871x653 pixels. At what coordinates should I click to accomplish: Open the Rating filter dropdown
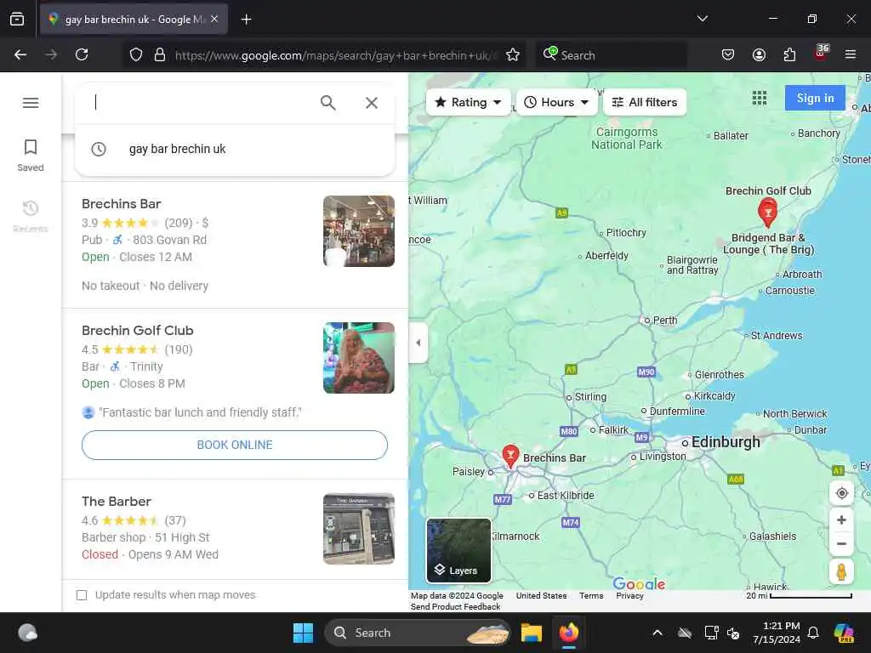point(468,102)
